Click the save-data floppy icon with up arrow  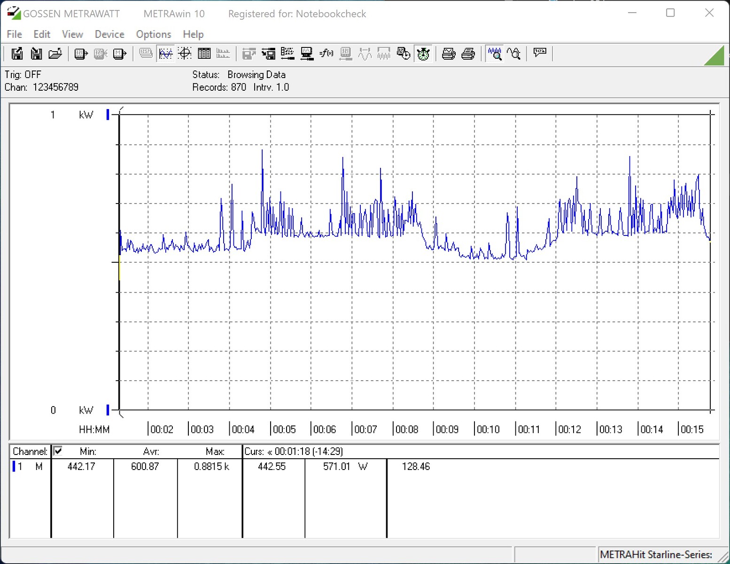tap(17, 54)
